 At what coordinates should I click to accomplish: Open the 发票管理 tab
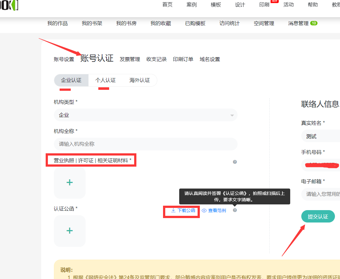(130, 59)
